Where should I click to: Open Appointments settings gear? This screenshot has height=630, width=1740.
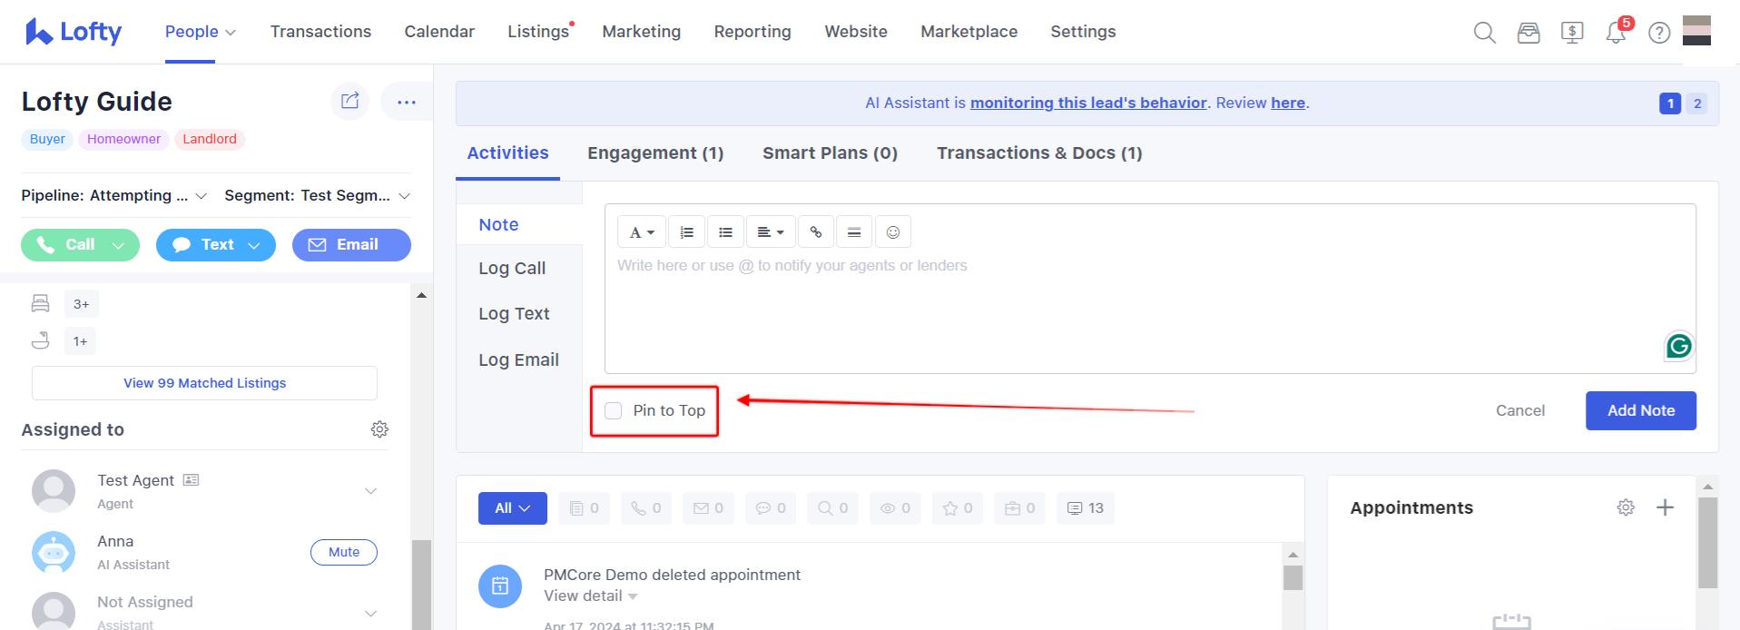(x=1626, y=507)
